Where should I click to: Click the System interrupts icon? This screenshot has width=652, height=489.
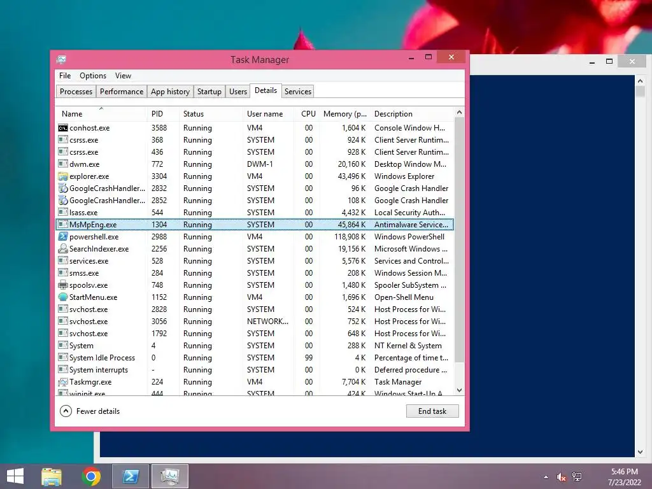(x=63, y=370)
